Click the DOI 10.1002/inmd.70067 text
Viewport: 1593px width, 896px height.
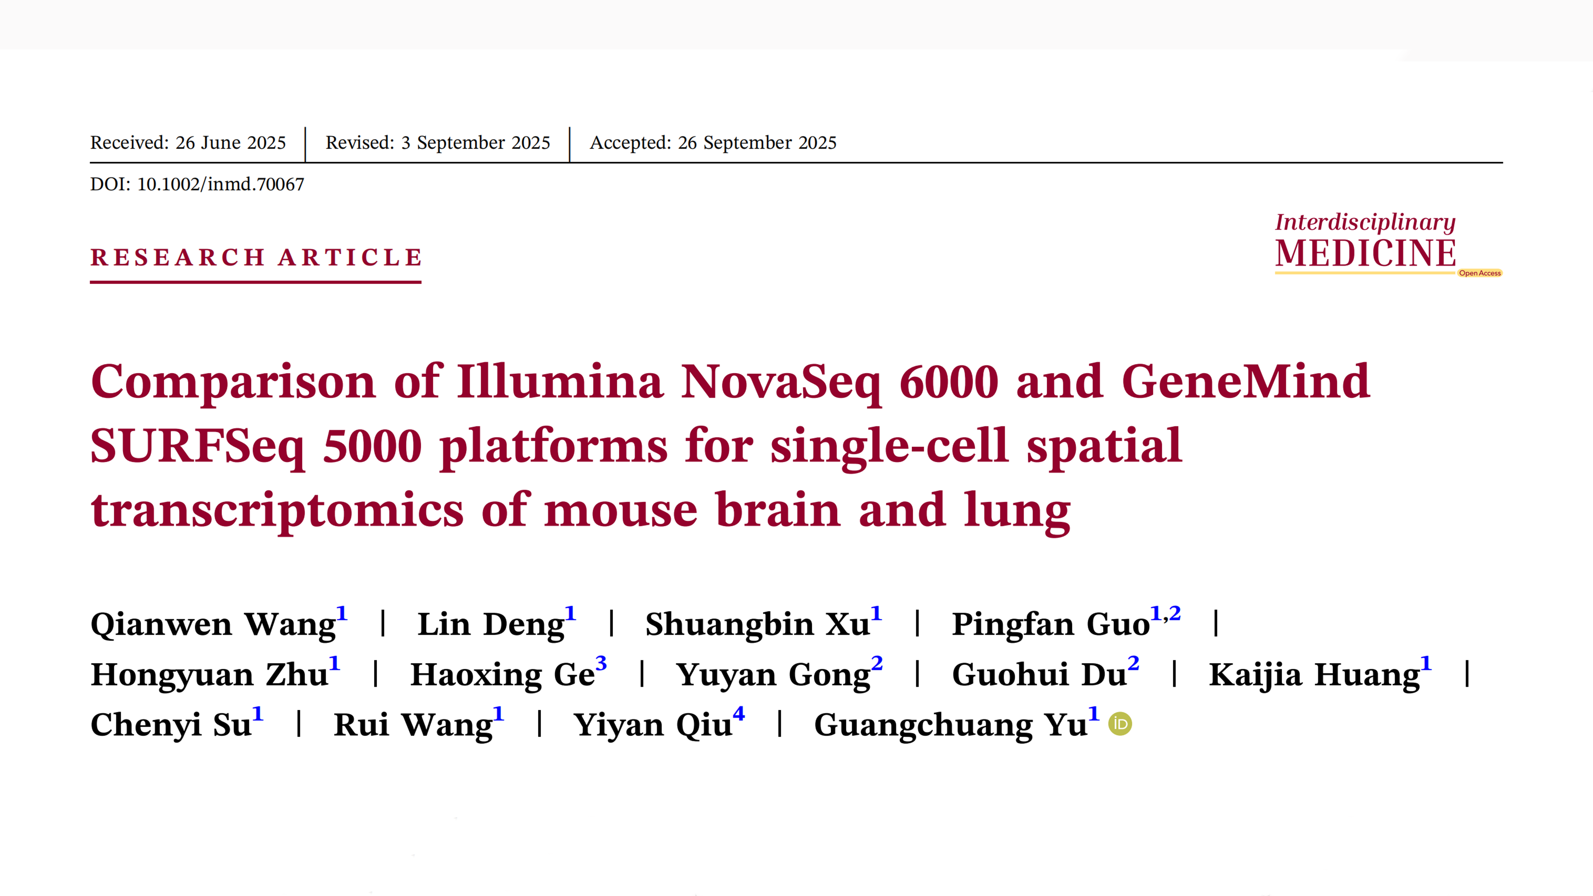point(197,184)
